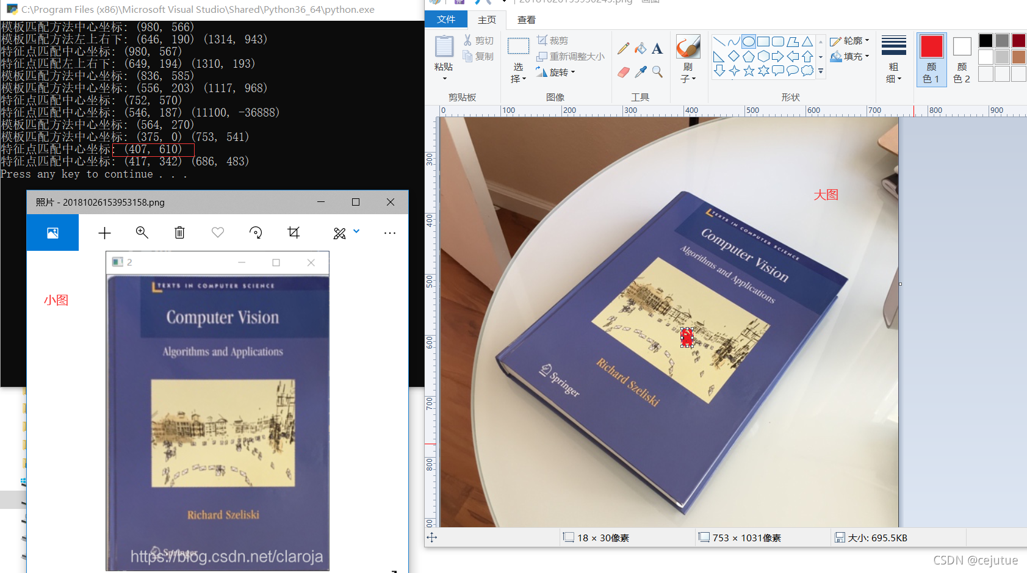Select Color 2 (颜色 2) box
This screenshot has width=1027, height=573.
pyautogui.click(x=962, y=59)
